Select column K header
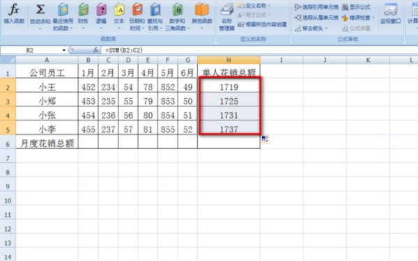418x261 pixels. click(368, 60)
